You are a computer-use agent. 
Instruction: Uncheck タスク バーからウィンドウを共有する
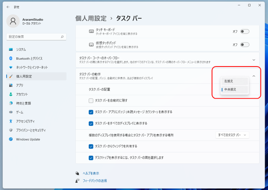[x=91, y=146]
